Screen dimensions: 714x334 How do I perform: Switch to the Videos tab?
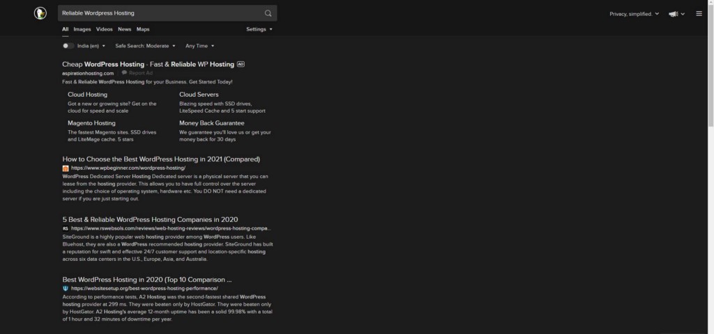(105, 29)
